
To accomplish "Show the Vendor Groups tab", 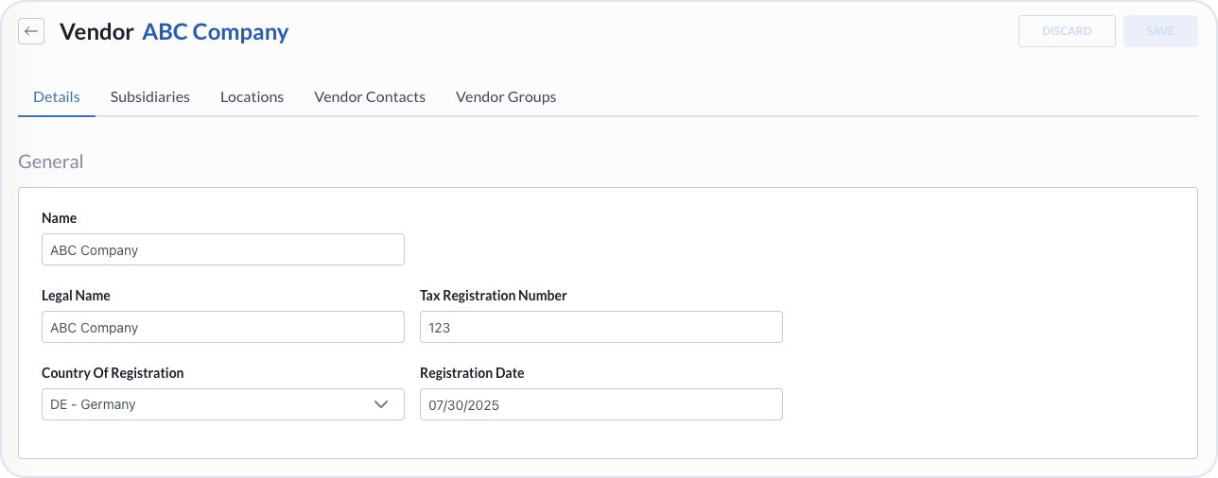I will [506, 96].
